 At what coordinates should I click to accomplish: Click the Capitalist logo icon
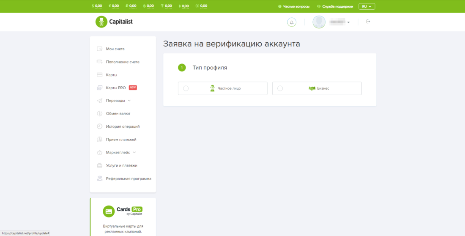(x=101, y=22)
